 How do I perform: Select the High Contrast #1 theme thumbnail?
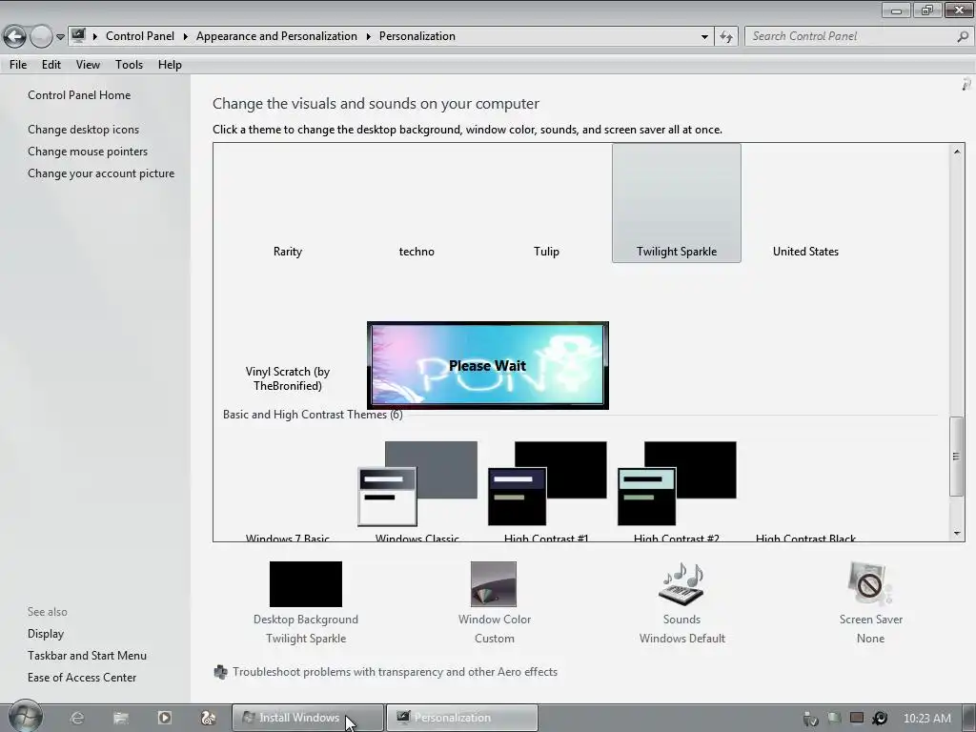(547, 483)
